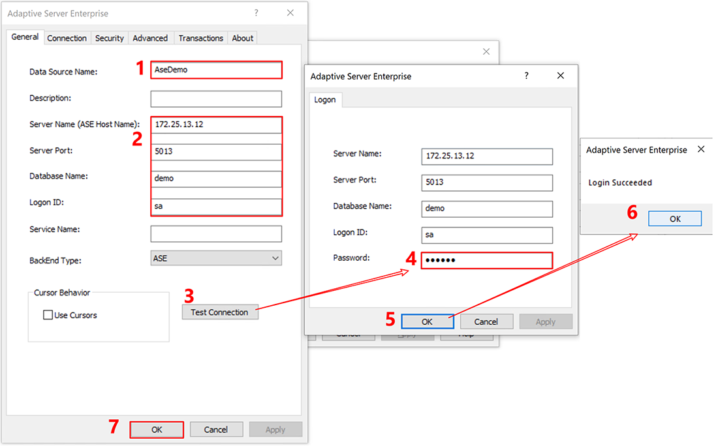This screenshot has width=718, height=446.
Task: Expand the BackEnd Type dropdown
Action: tap(275, 258)
